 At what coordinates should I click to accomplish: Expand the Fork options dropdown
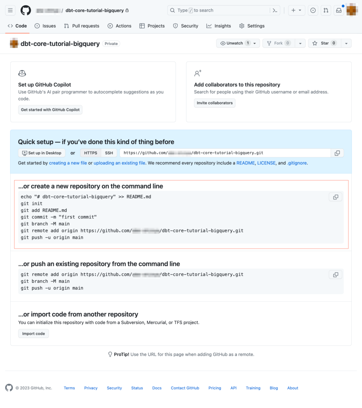300,43
